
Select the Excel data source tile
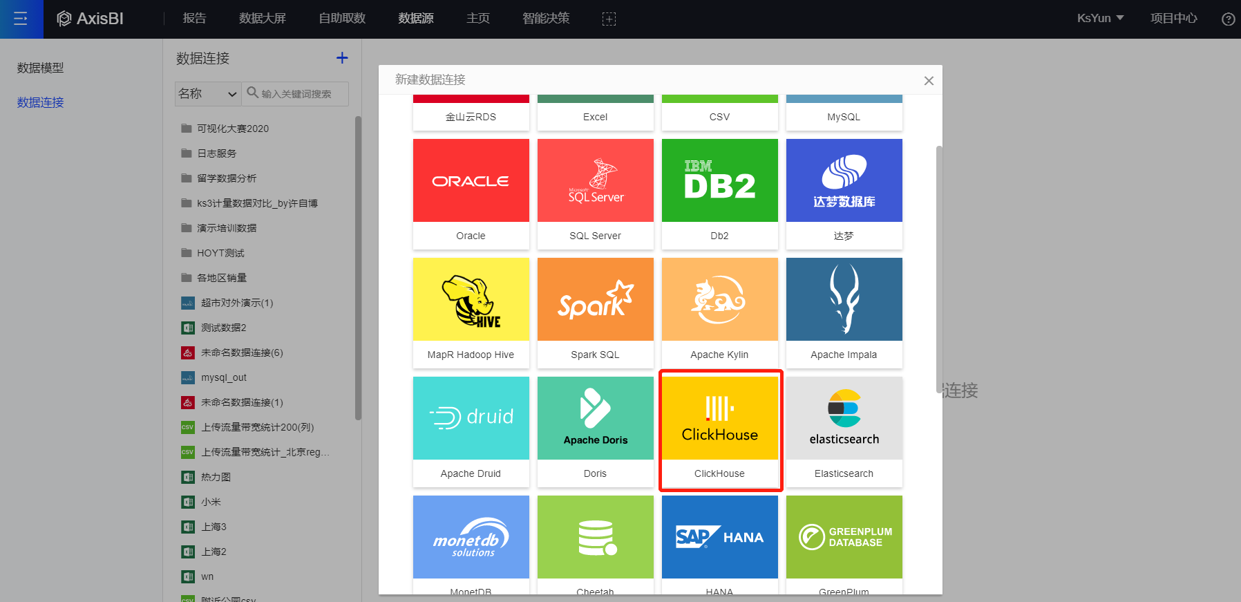(x=596, y=113)
